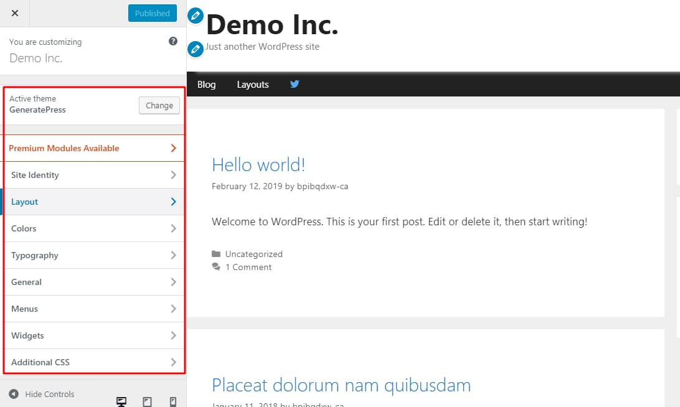Open the Additional CSS section
This screenshot has width=680, height=407.
click(x=93, y=362)
